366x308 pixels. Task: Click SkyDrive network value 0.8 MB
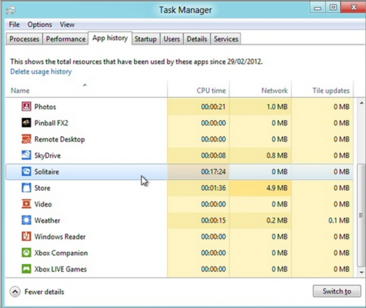coord(277,155)
